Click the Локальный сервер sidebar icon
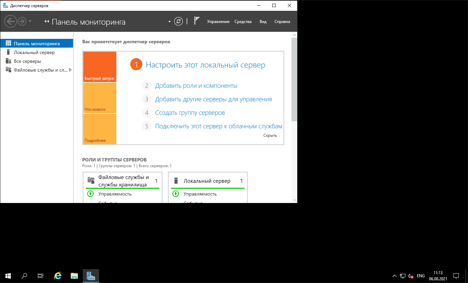The height and width of the screenshot is (283, 468). [x=8, y=52]
